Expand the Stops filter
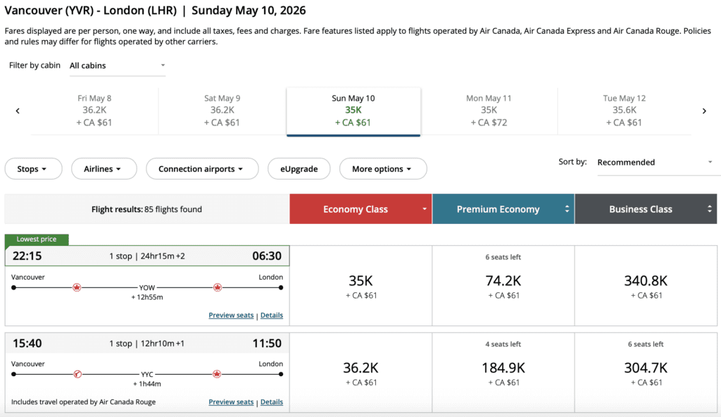This screenshot has height=417, width=721. (x=33, y=169)
